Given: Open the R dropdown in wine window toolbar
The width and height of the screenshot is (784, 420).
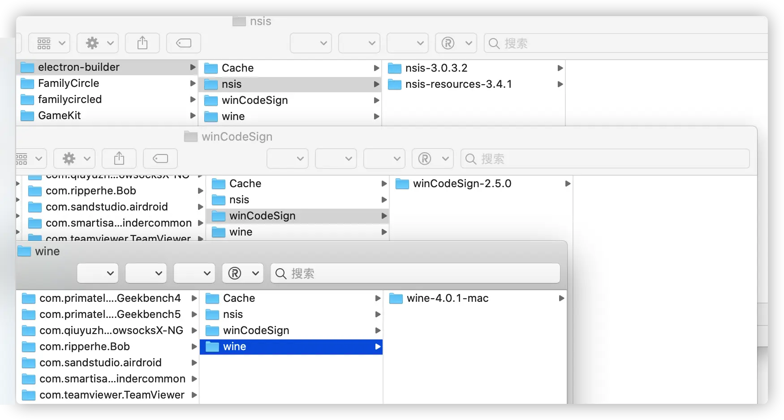Looking at the screenshot, I should pyautogui.click(x=243, y=273).
